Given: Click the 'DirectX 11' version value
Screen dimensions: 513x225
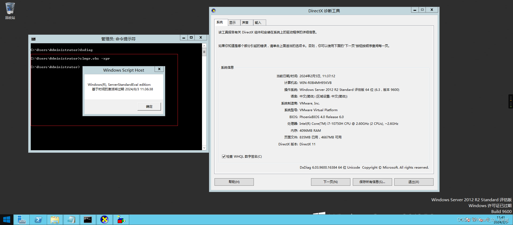Looking at the screenshot, I should [x=307, y=144].
